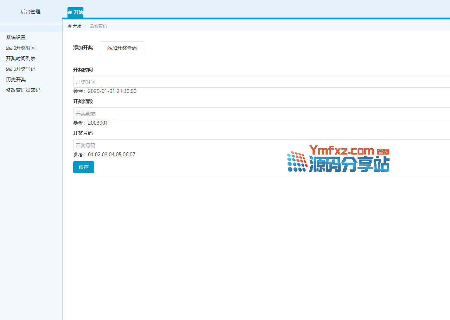Click the red 官网 badge in the watermark
The width and height of the screenshot is (450, 320).
click(383, 152)
